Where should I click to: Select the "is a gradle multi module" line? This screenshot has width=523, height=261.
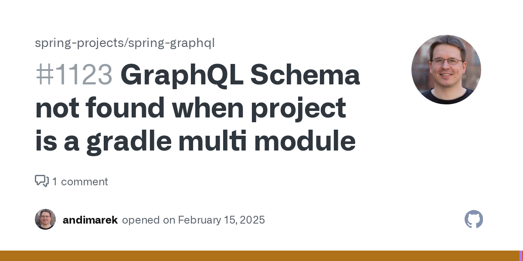pyautogui.click(x=195, y=141)
